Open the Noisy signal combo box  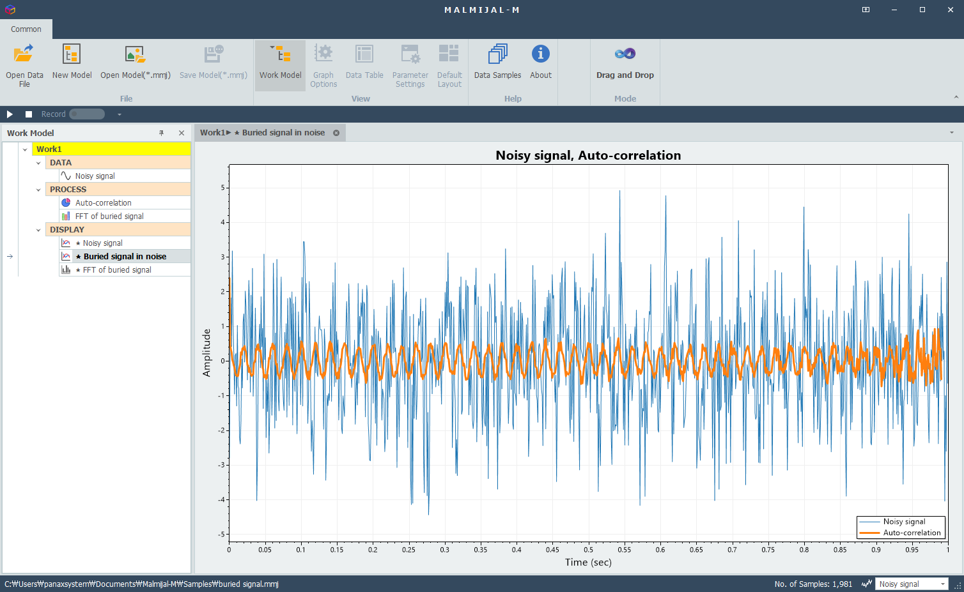click(x=912, y=584)
